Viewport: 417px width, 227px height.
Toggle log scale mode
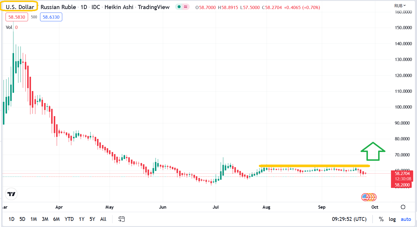pos(392,219)
